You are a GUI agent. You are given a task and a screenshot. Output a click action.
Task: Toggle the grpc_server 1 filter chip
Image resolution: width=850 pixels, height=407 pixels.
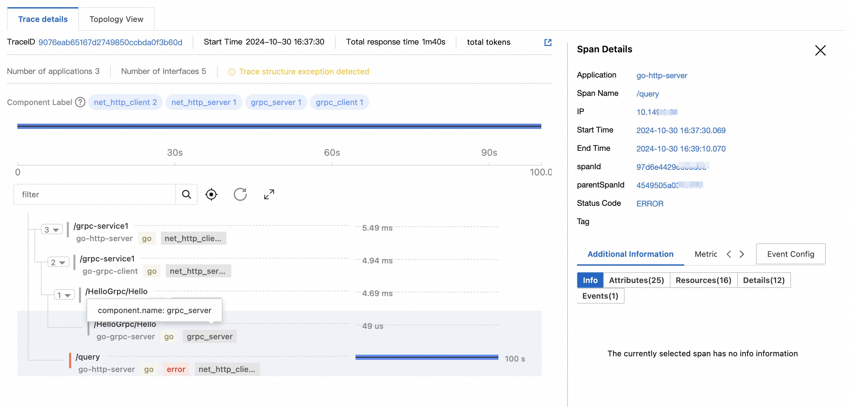[x=276, y=102]
